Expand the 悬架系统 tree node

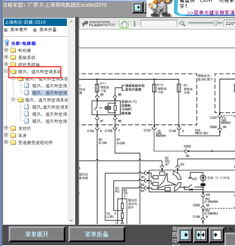pyautogui.click(x=6, y=57)
